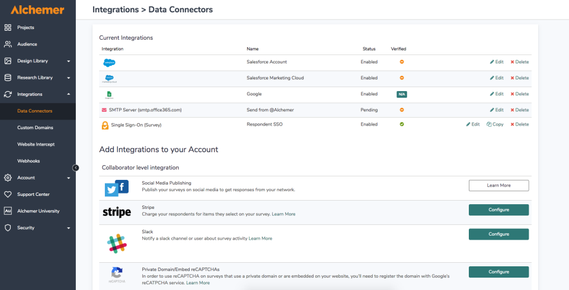
Task: Click the Slack logo icon
Action: coord(117,243)
